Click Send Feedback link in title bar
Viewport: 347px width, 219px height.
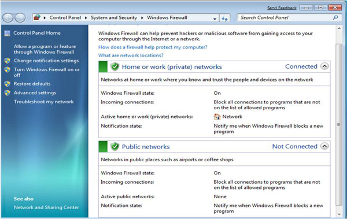pyautogui.click(x=282, y=8)
